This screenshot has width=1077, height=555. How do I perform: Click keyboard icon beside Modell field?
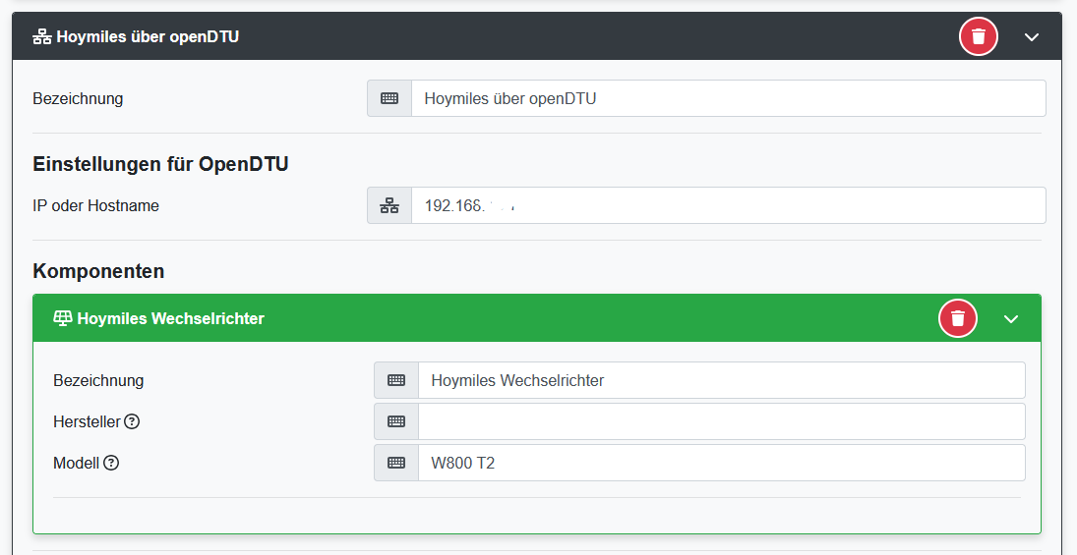pos(396,463)
